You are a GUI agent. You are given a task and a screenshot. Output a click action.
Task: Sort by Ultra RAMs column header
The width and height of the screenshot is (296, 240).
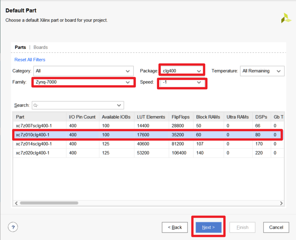238,117
